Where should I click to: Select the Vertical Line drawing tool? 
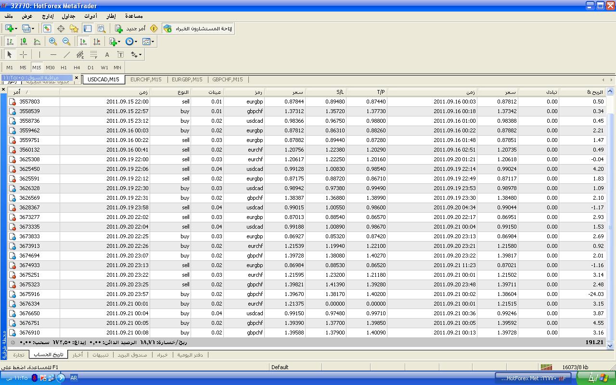[39, 55]
